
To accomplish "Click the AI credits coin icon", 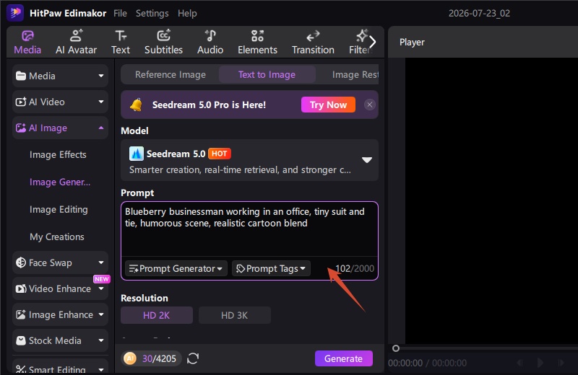I will tap(130, 358).
